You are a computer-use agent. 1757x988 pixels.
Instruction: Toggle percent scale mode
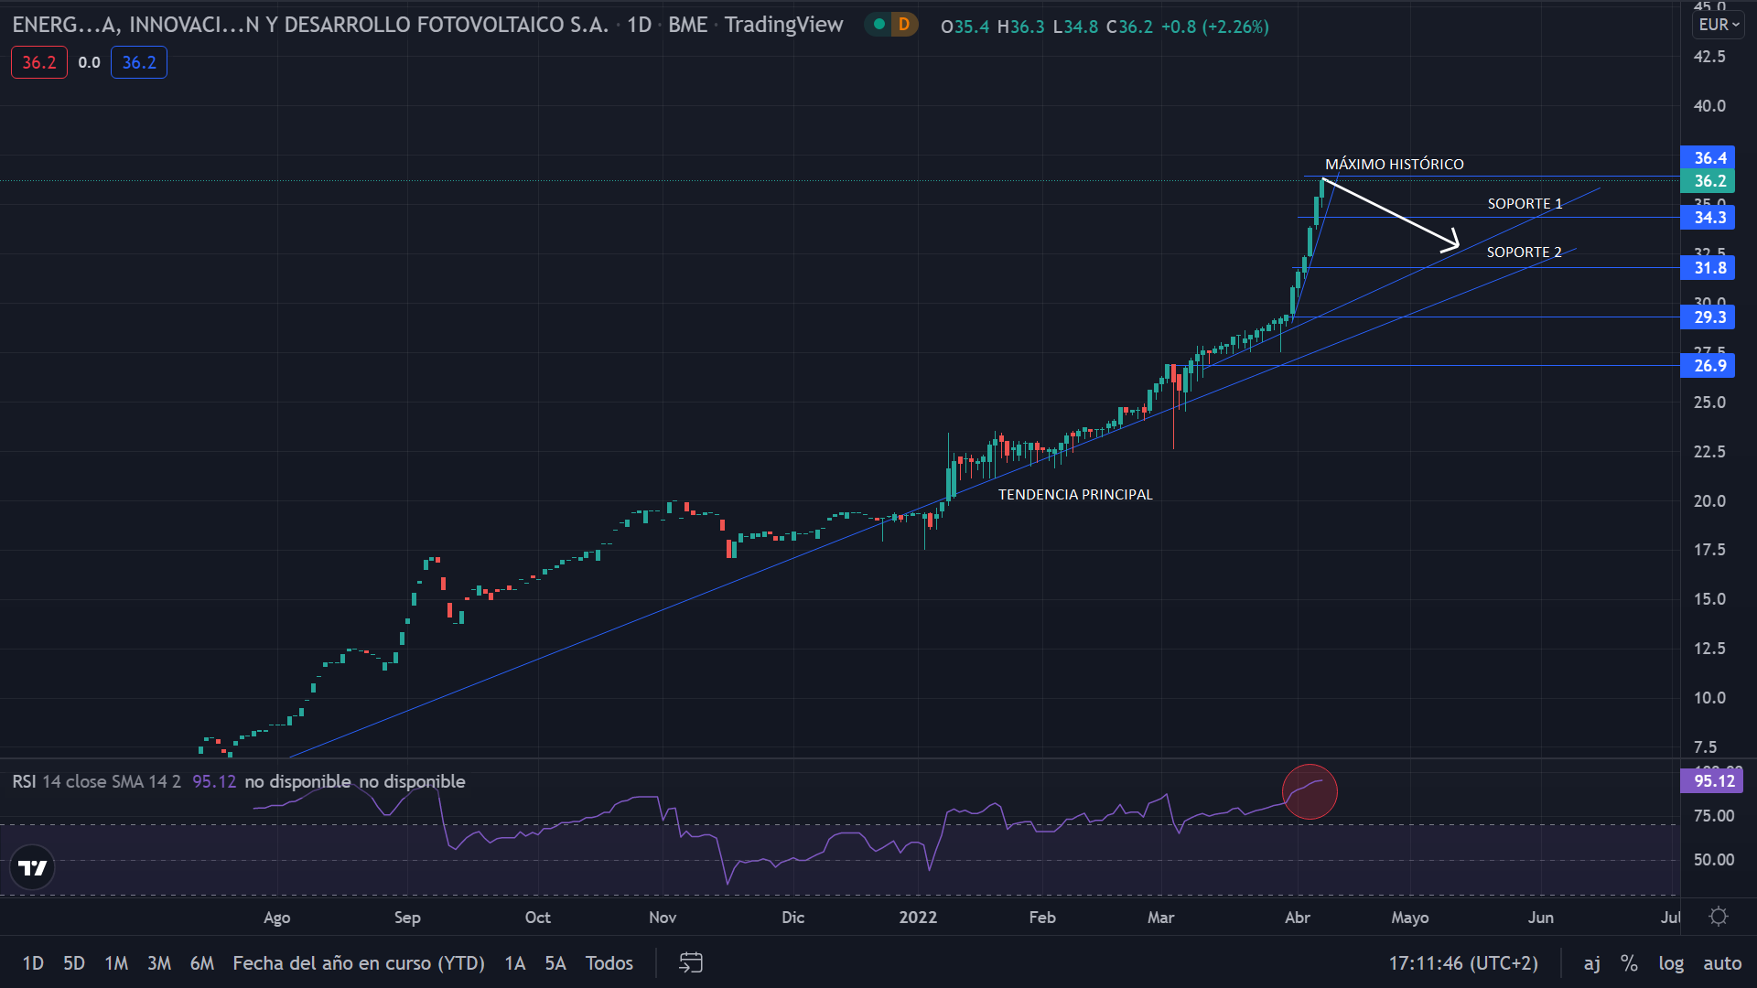coord(1629,962)
